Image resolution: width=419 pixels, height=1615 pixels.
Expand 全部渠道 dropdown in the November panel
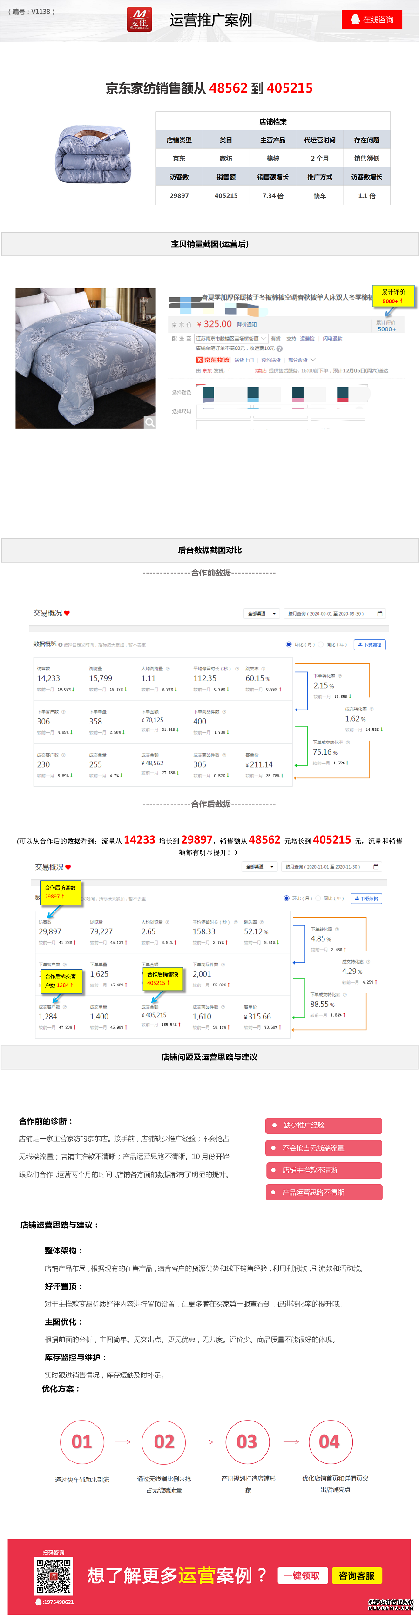pos(259,867)
